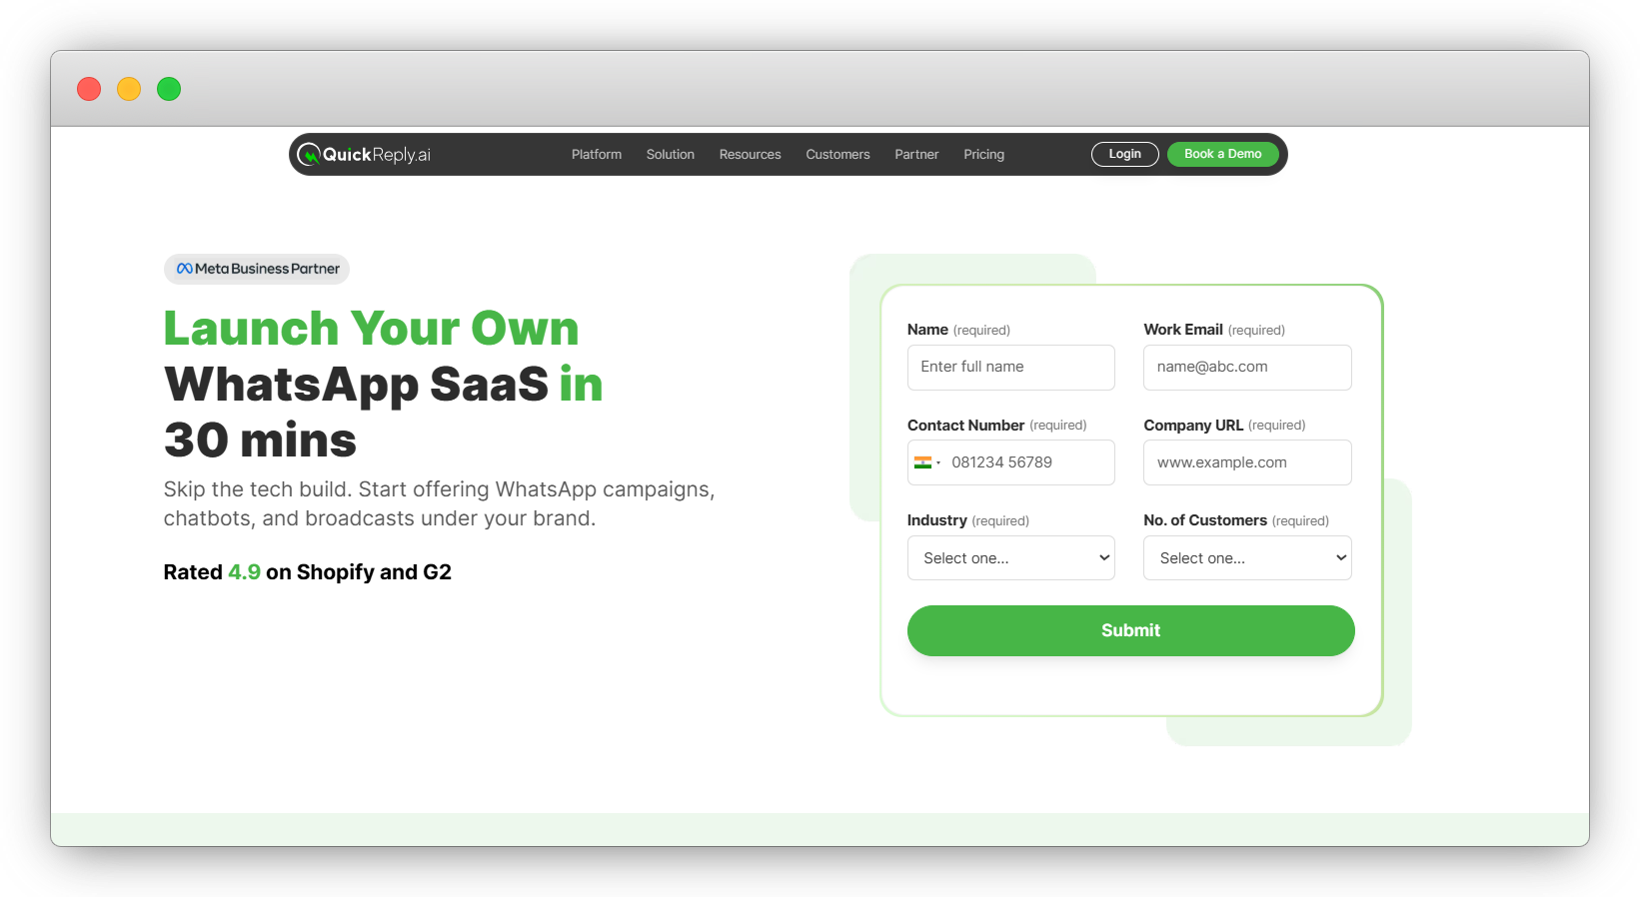Click the "30 mins" heading line
This screenshot has height=897, width=1640.
coord(260,441)
